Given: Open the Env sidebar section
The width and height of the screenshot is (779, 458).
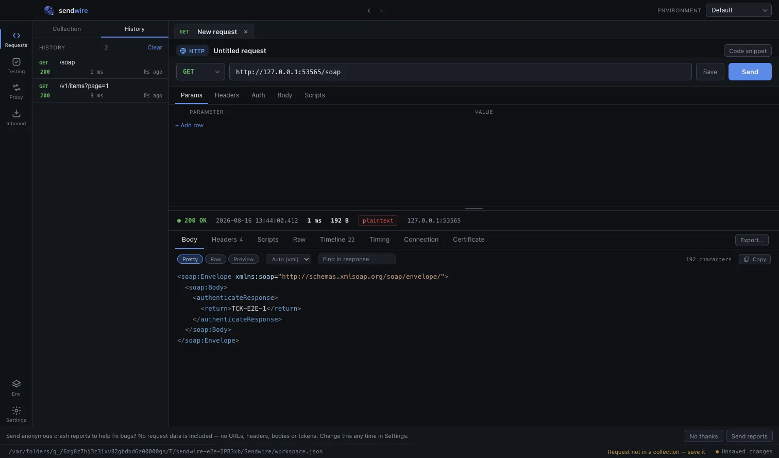Looking at the screenshot, I should click(x=16, y=388).
